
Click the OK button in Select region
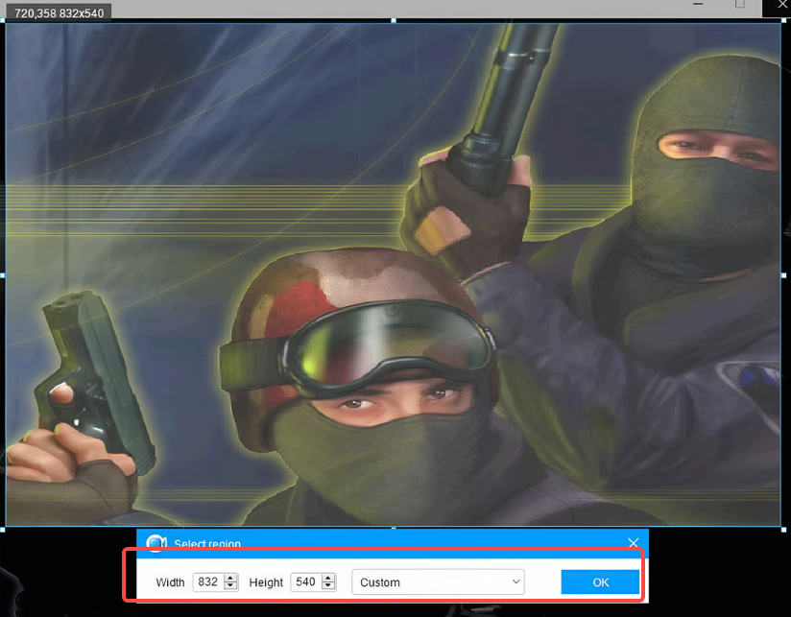[x=600, y=582]
